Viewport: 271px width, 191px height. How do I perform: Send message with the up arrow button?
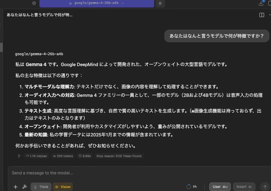pyautogui.click(x=265, y=187)
